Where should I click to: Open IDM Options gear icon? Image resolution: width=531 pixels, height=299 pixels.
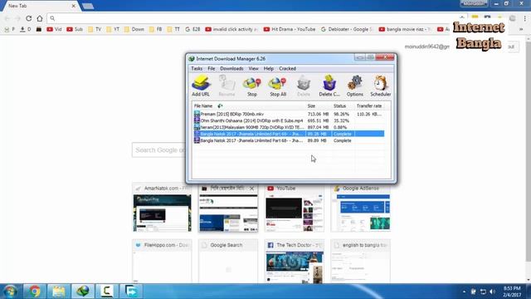[x=355, y=86]
